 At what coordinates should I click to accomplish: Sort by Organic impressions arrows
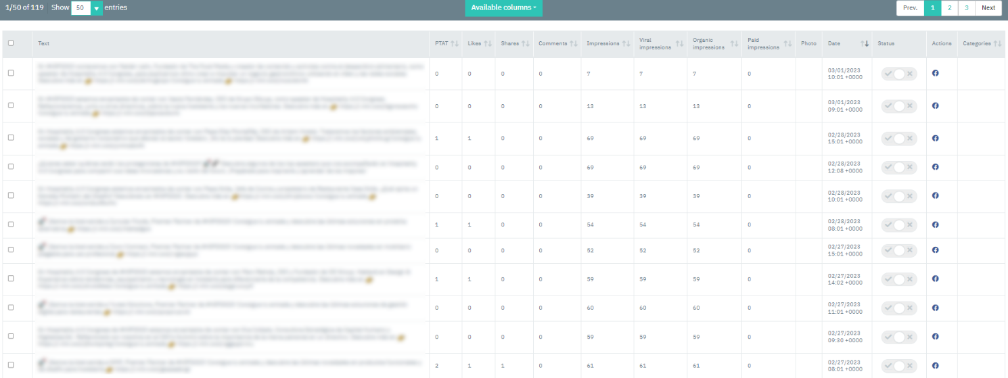pyautogui.click(x=734, y=43)
